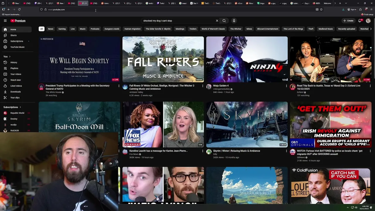Select the Recently uploaded chip
The height and width of the screenshot is (211, 375).
pyautogui.click(x=347, y=29)
